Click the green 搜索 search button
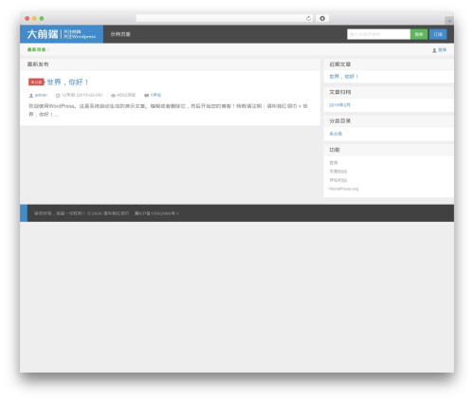Screen dimensions: 474x401 (419, 34)
